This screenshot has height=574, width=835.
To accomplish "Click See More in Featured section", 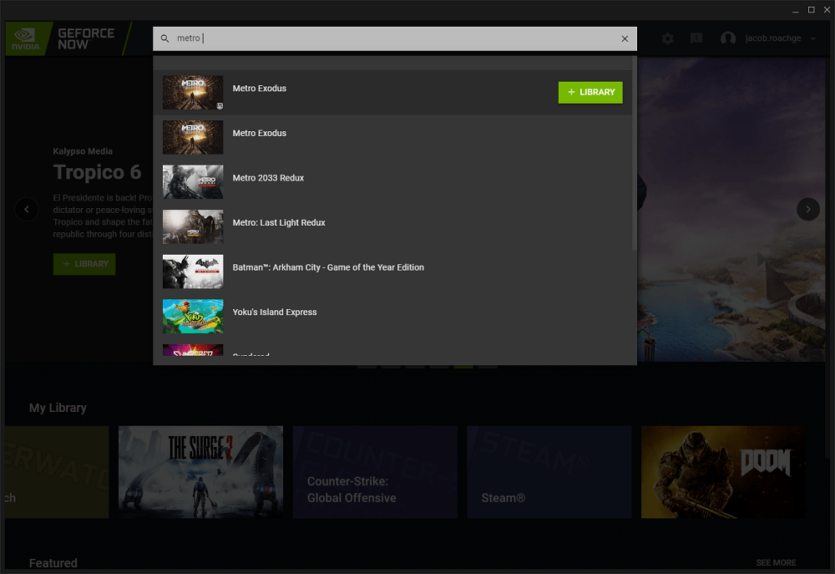I will [776, 562].
